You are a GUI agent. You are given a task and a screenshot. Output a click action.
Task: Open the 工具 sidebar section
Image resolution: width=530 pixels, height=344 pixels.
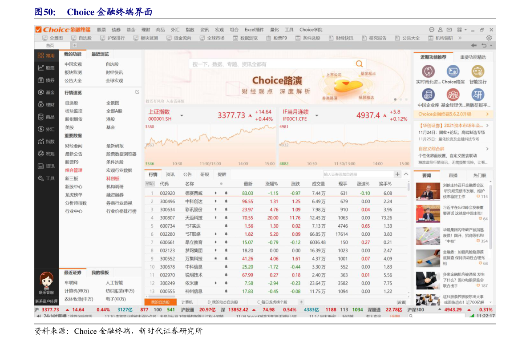click(46, 178)
